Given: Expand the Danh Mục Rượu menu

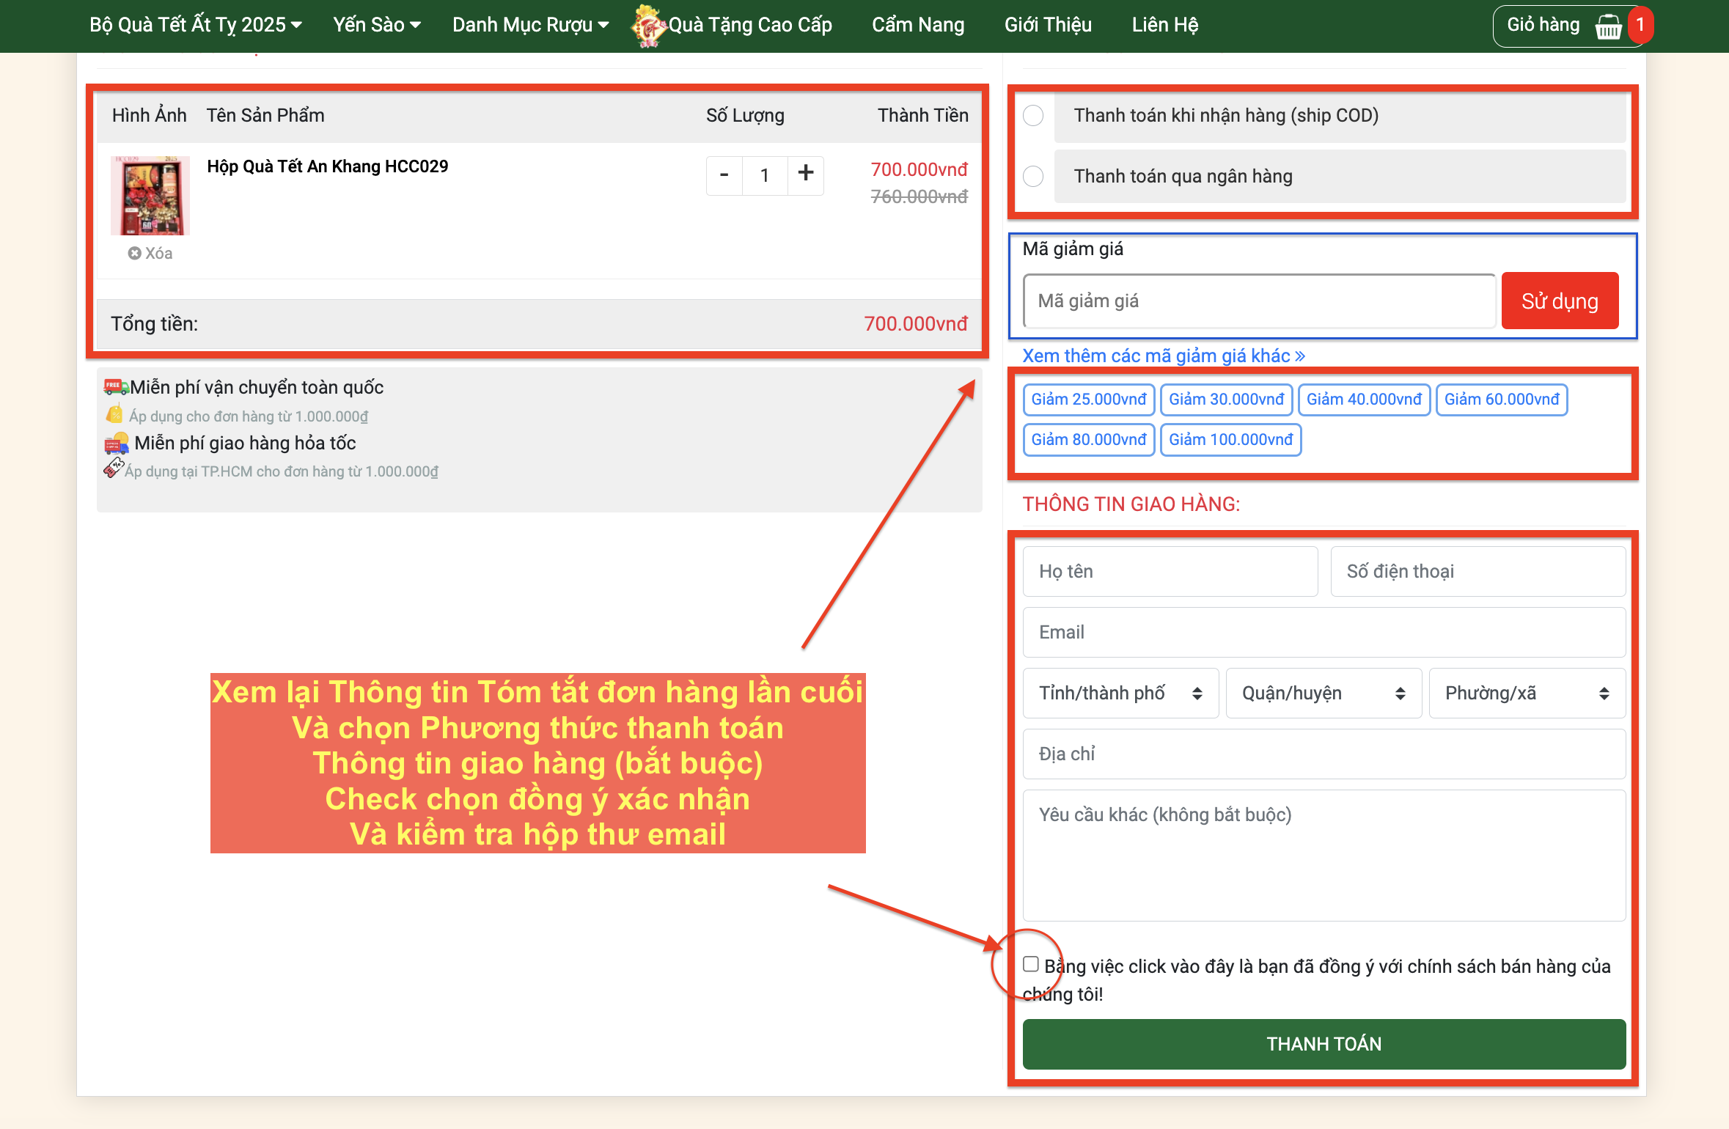Looking at the screenshot, I should 531,25.
